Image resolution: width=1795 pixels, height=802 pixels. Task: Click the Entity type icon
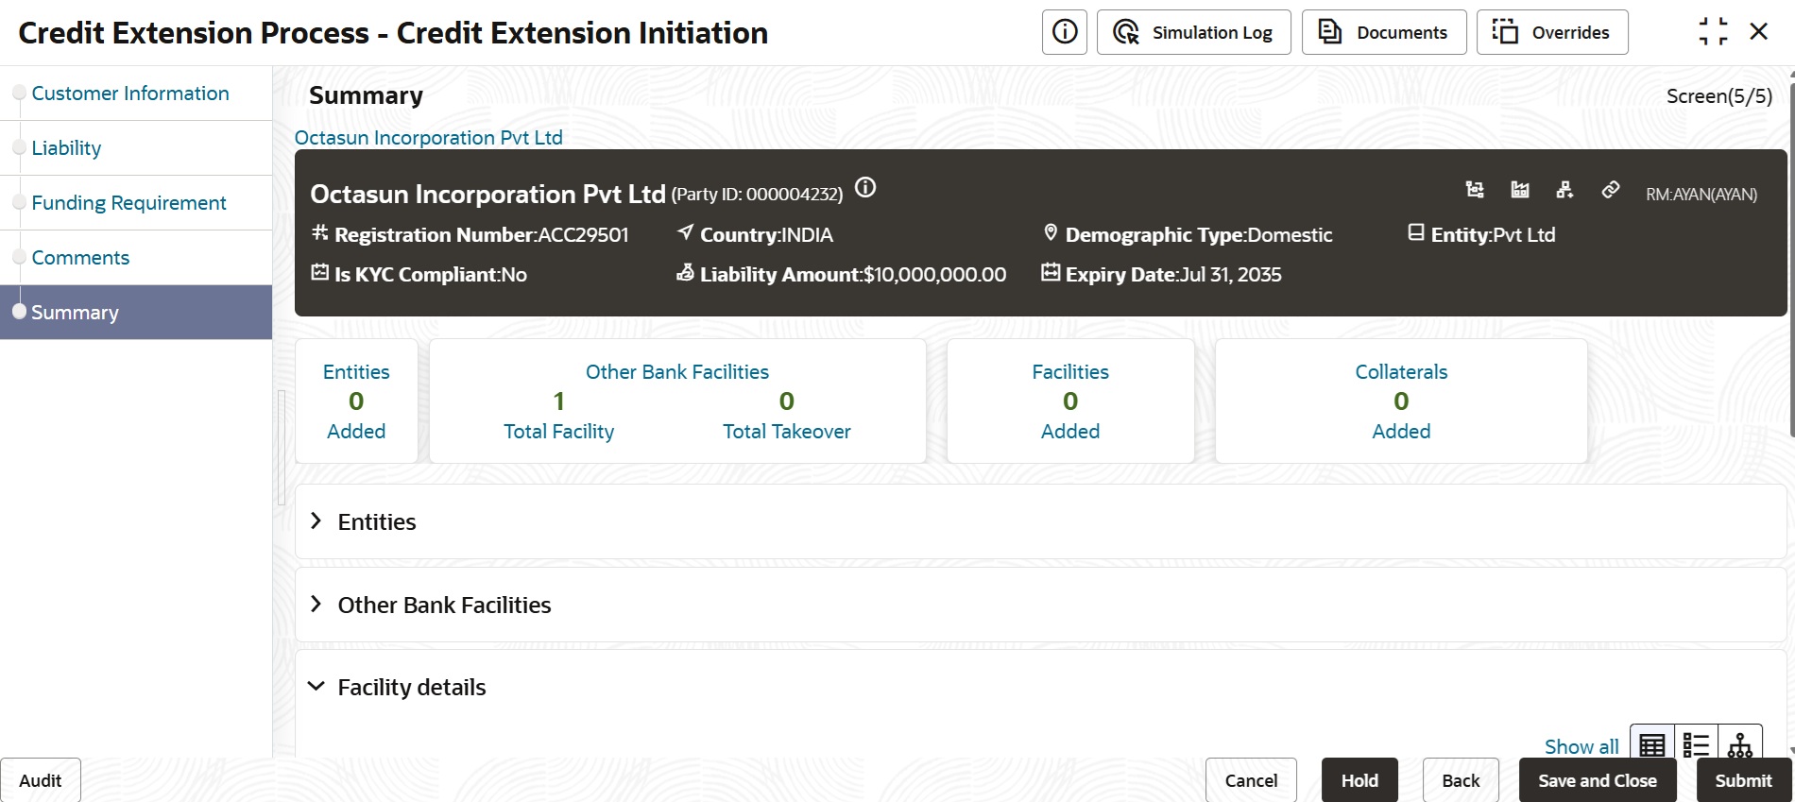1416,232
